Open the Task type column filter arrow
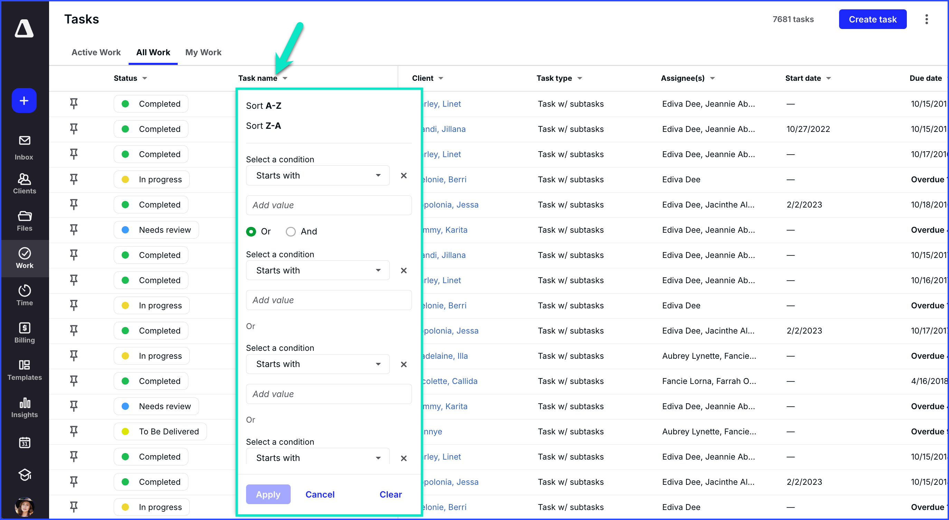This screenshot has height=520, width=949. (580, 78)
